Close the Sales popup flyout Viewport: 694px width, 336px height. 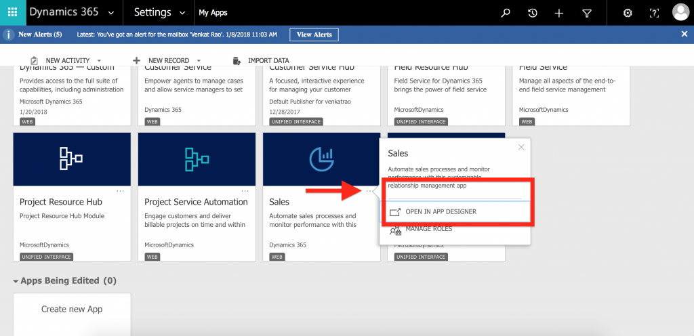(521, 147)
